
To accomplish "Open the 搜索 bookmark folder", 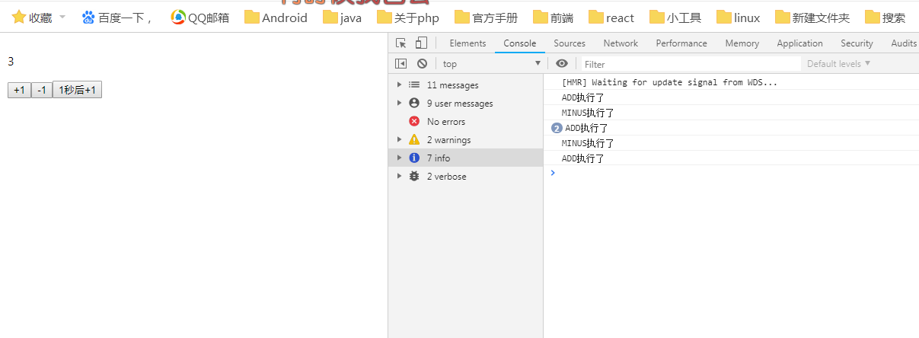I will (885, 18).
